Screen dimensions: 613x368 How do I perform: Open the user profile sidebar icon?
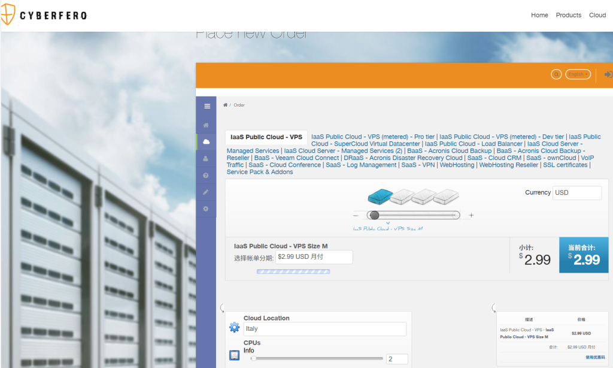click(206, 159)
